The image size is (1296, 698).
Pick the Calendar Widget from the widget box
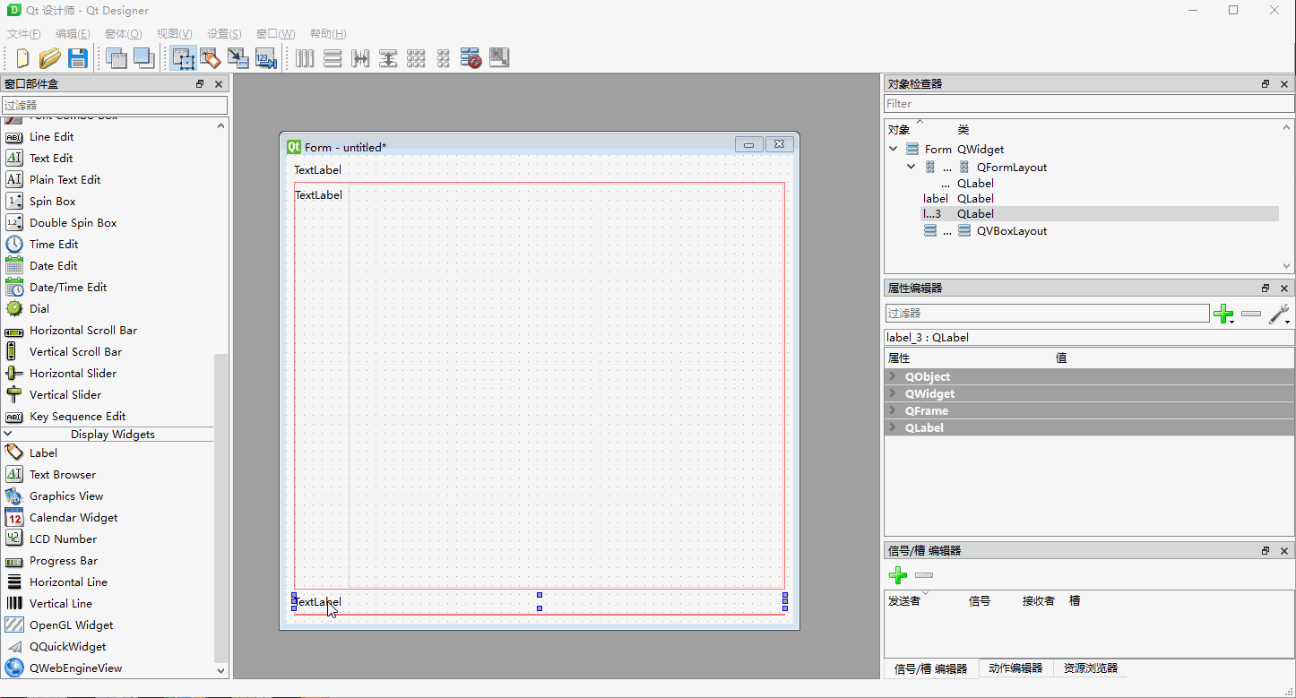click(74, 517)
